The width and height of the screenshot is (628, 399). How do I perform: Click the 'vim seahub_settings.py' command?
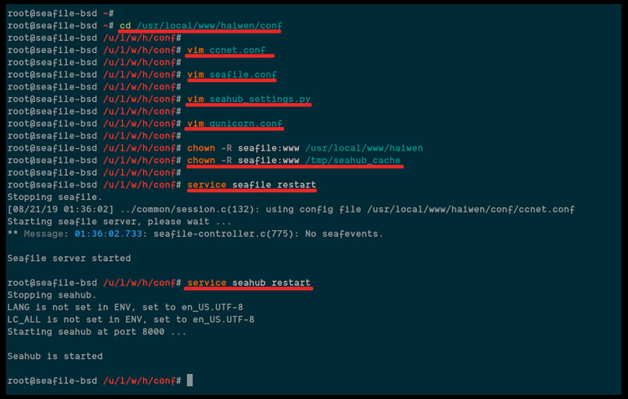pyautogui.click(x=249, y=100)
